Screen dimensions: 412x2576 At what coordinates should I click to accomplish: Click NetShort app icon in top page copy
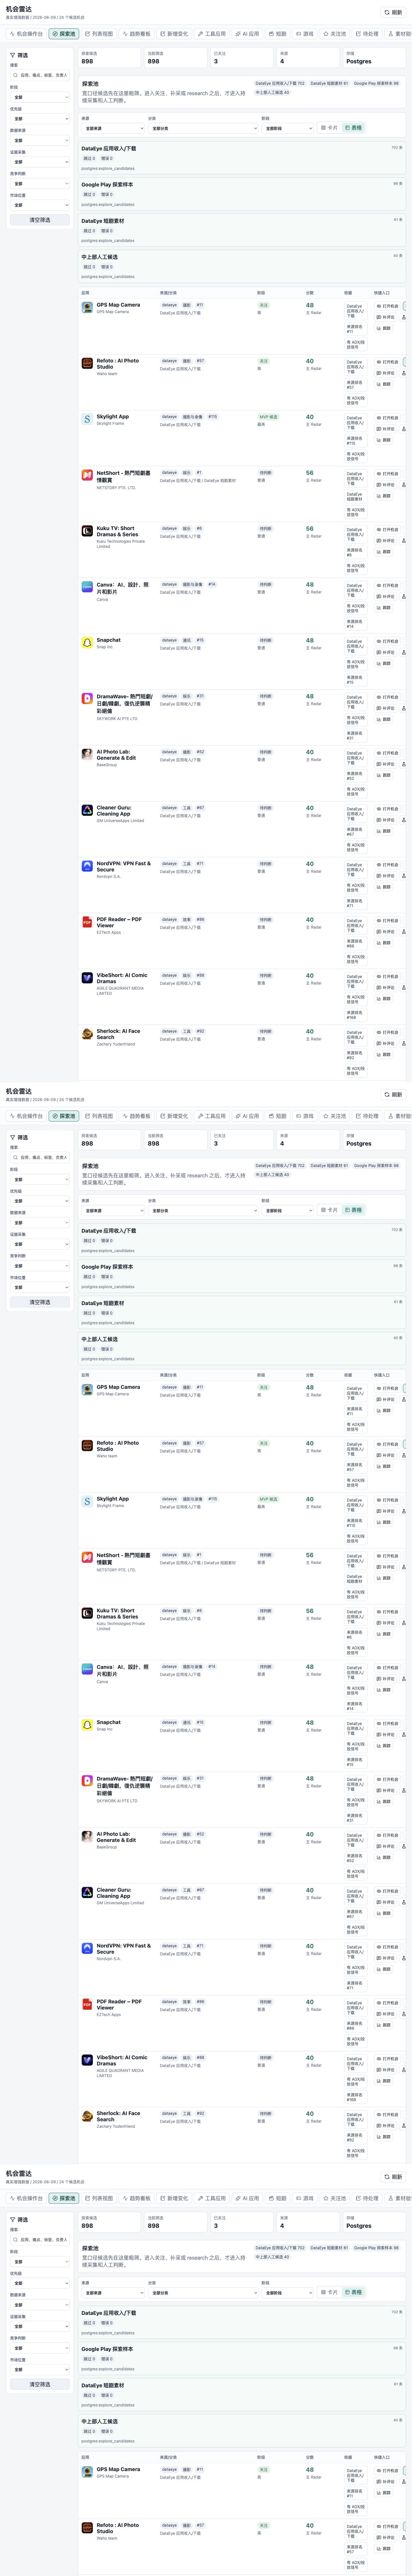[87, 475]
